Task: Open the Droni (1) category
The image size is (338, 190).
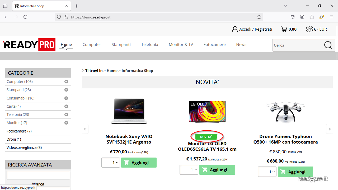Action: coord(14,139)
